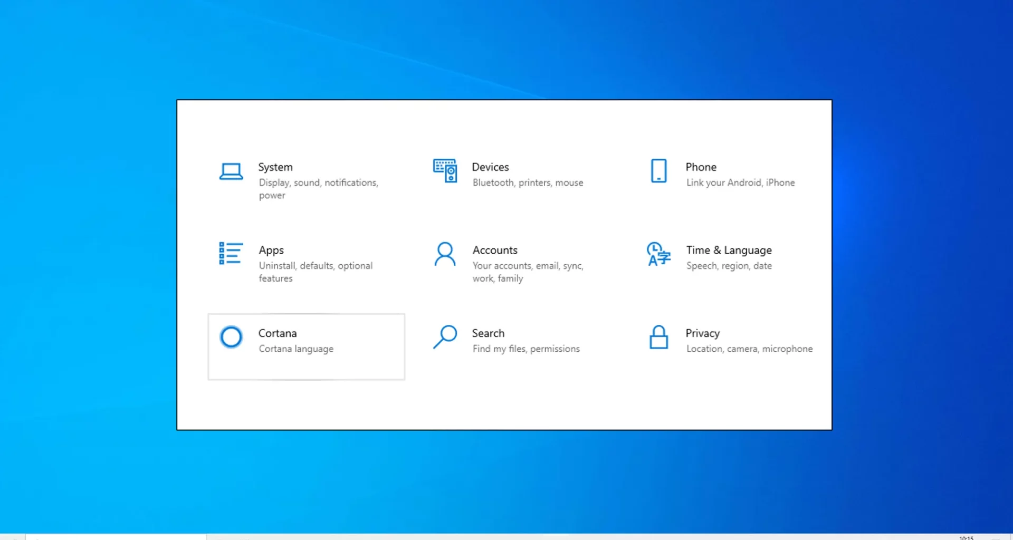This screenshot has height=540, width=1013.
Task: Click the Cortana circle icon
Action: (x=231, y=337)
